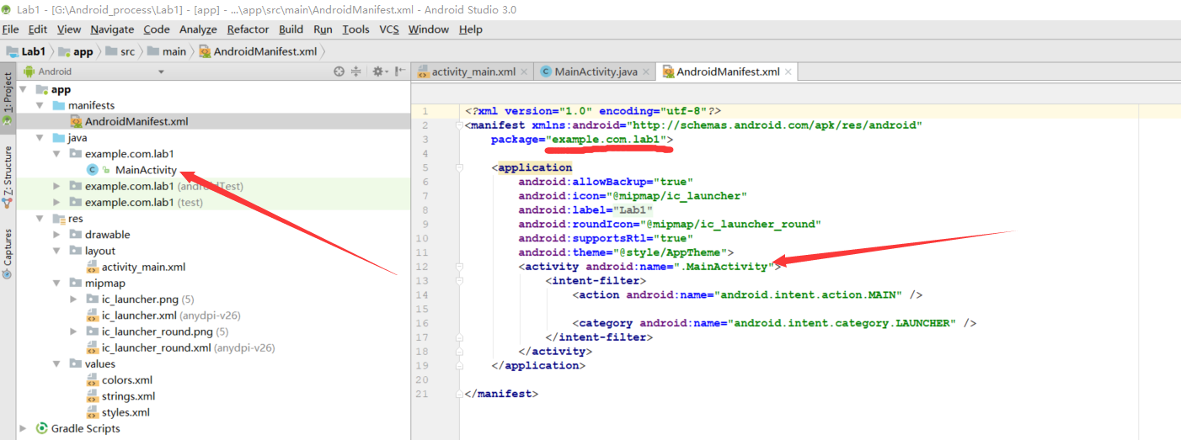Screen dimensions: 1181x440
Task: Select styles.xml in the values folder
Action: click(118, 412)
